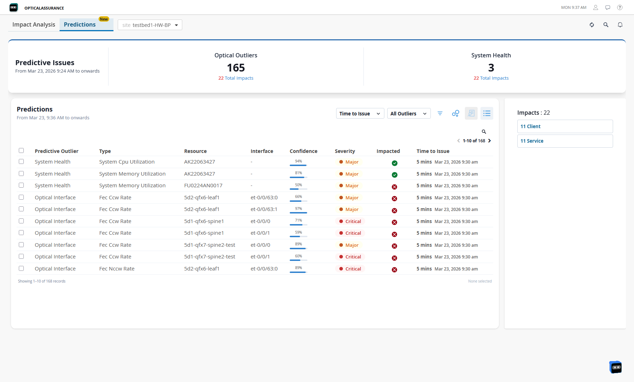This screenshot has width=634, height=382.
Task: Go to previous page of predictions
Action: click(458, 141)
